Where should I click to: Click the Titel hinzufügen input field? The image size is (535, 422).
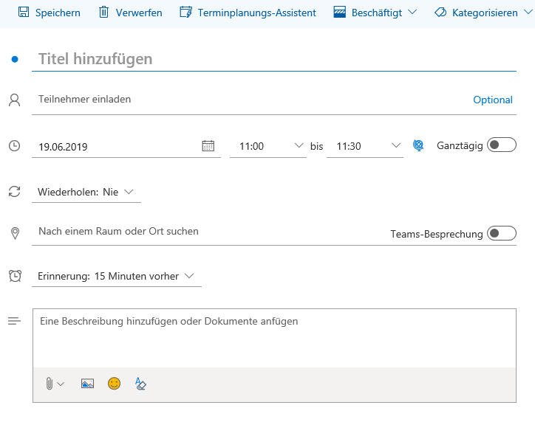click(273, 59)
